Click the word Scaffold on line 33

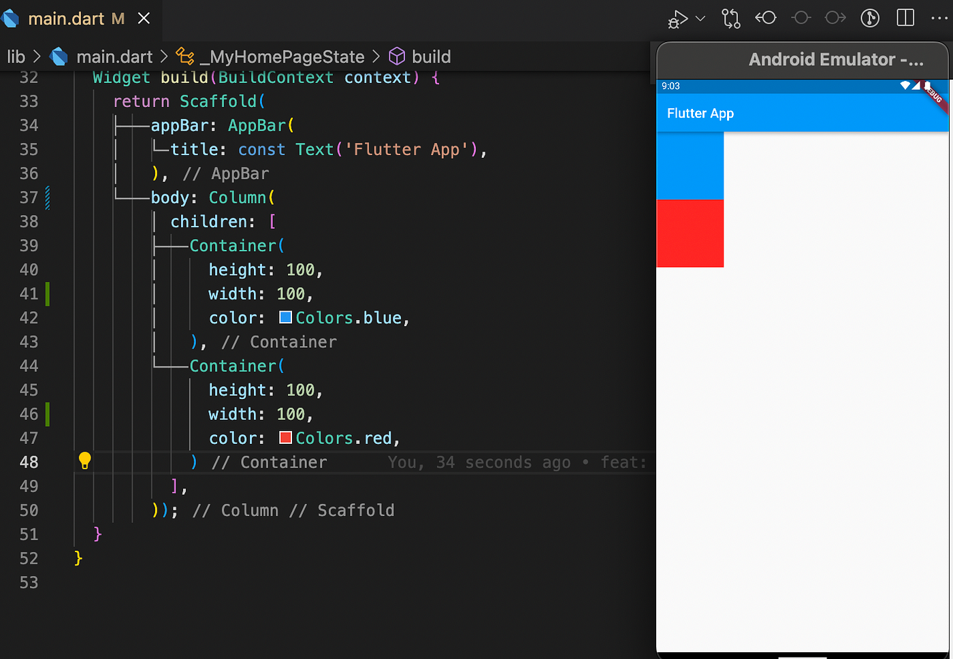click(218, 101)
